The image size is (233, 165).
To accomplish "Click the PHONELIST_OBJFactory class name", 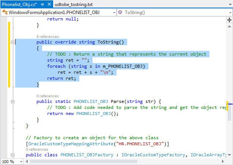I will 87,155.
